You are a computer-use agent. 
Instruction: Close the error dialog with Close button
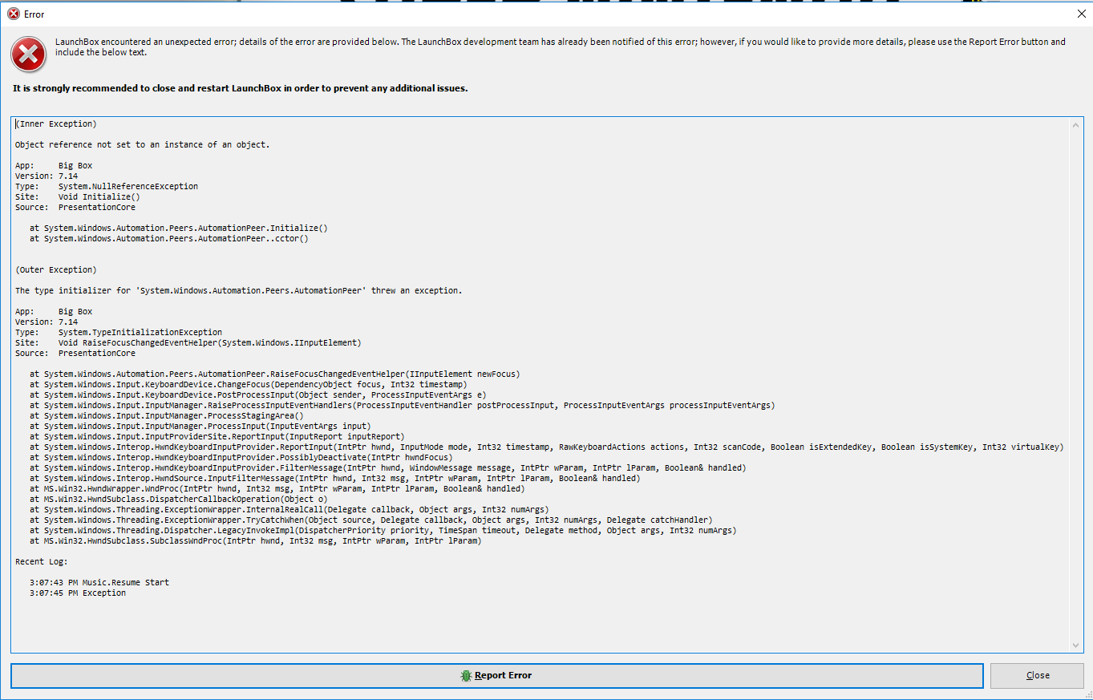tap(1038, 675)
